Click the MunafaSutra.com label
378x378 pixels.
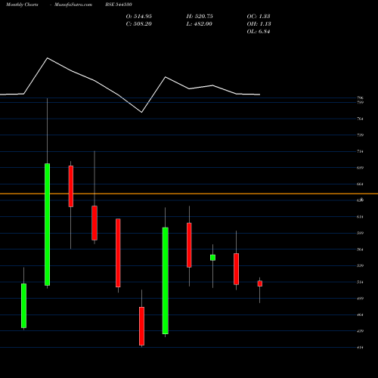(73, 5)
